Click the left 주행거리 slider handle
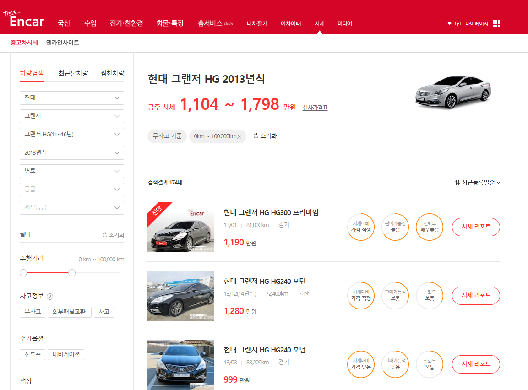The image size is (528, 390). [x=23, y=273]
